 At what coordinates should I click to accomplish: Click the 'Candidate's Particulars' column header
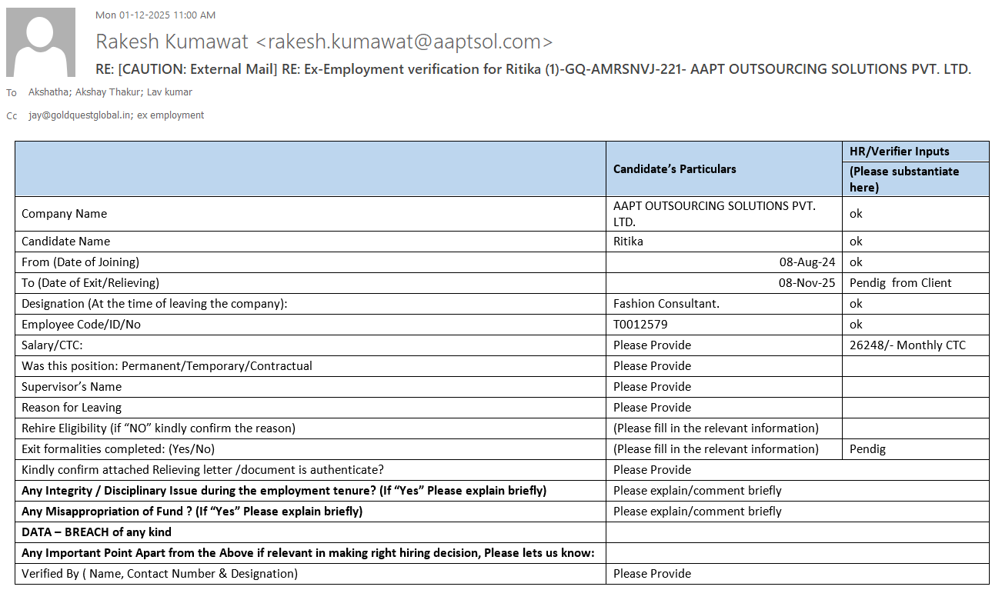pyautogui.click(x=674, y=169)
